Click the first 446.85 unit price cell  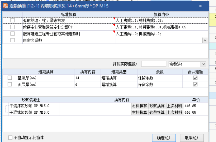[196, 106]
